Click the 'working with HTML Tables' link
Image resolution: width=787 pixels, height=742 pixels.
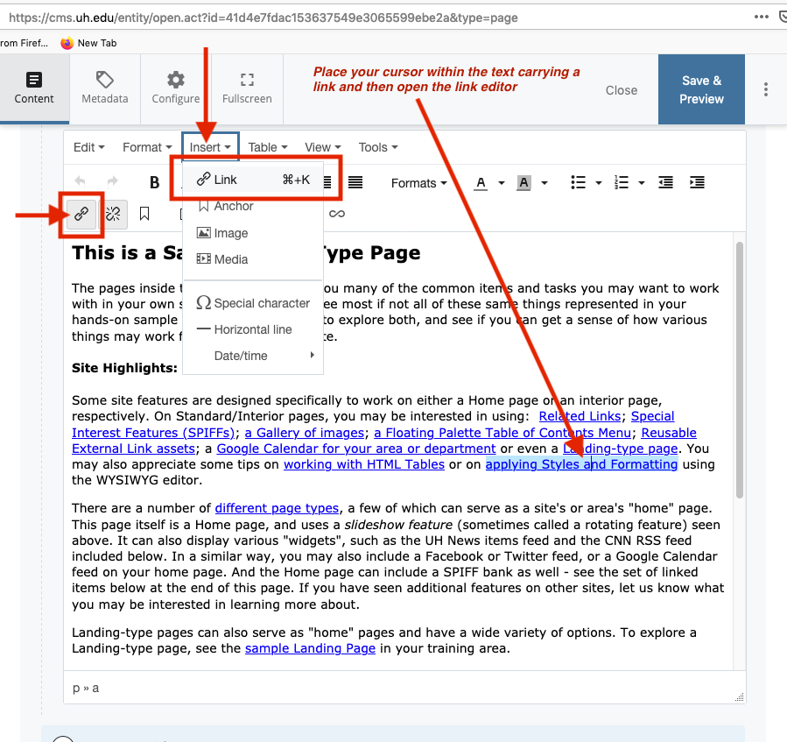pos(364,464)
